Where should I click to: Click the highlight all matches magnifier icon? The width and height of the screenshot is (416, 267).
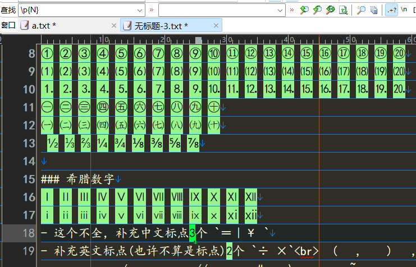pyautogui.click(x=360, y=10)
